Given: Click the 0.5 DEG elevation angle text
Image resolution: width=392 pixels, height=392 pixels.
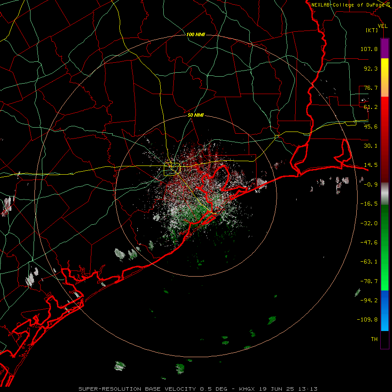Looking at the screenshot, I should click(213, 389).
